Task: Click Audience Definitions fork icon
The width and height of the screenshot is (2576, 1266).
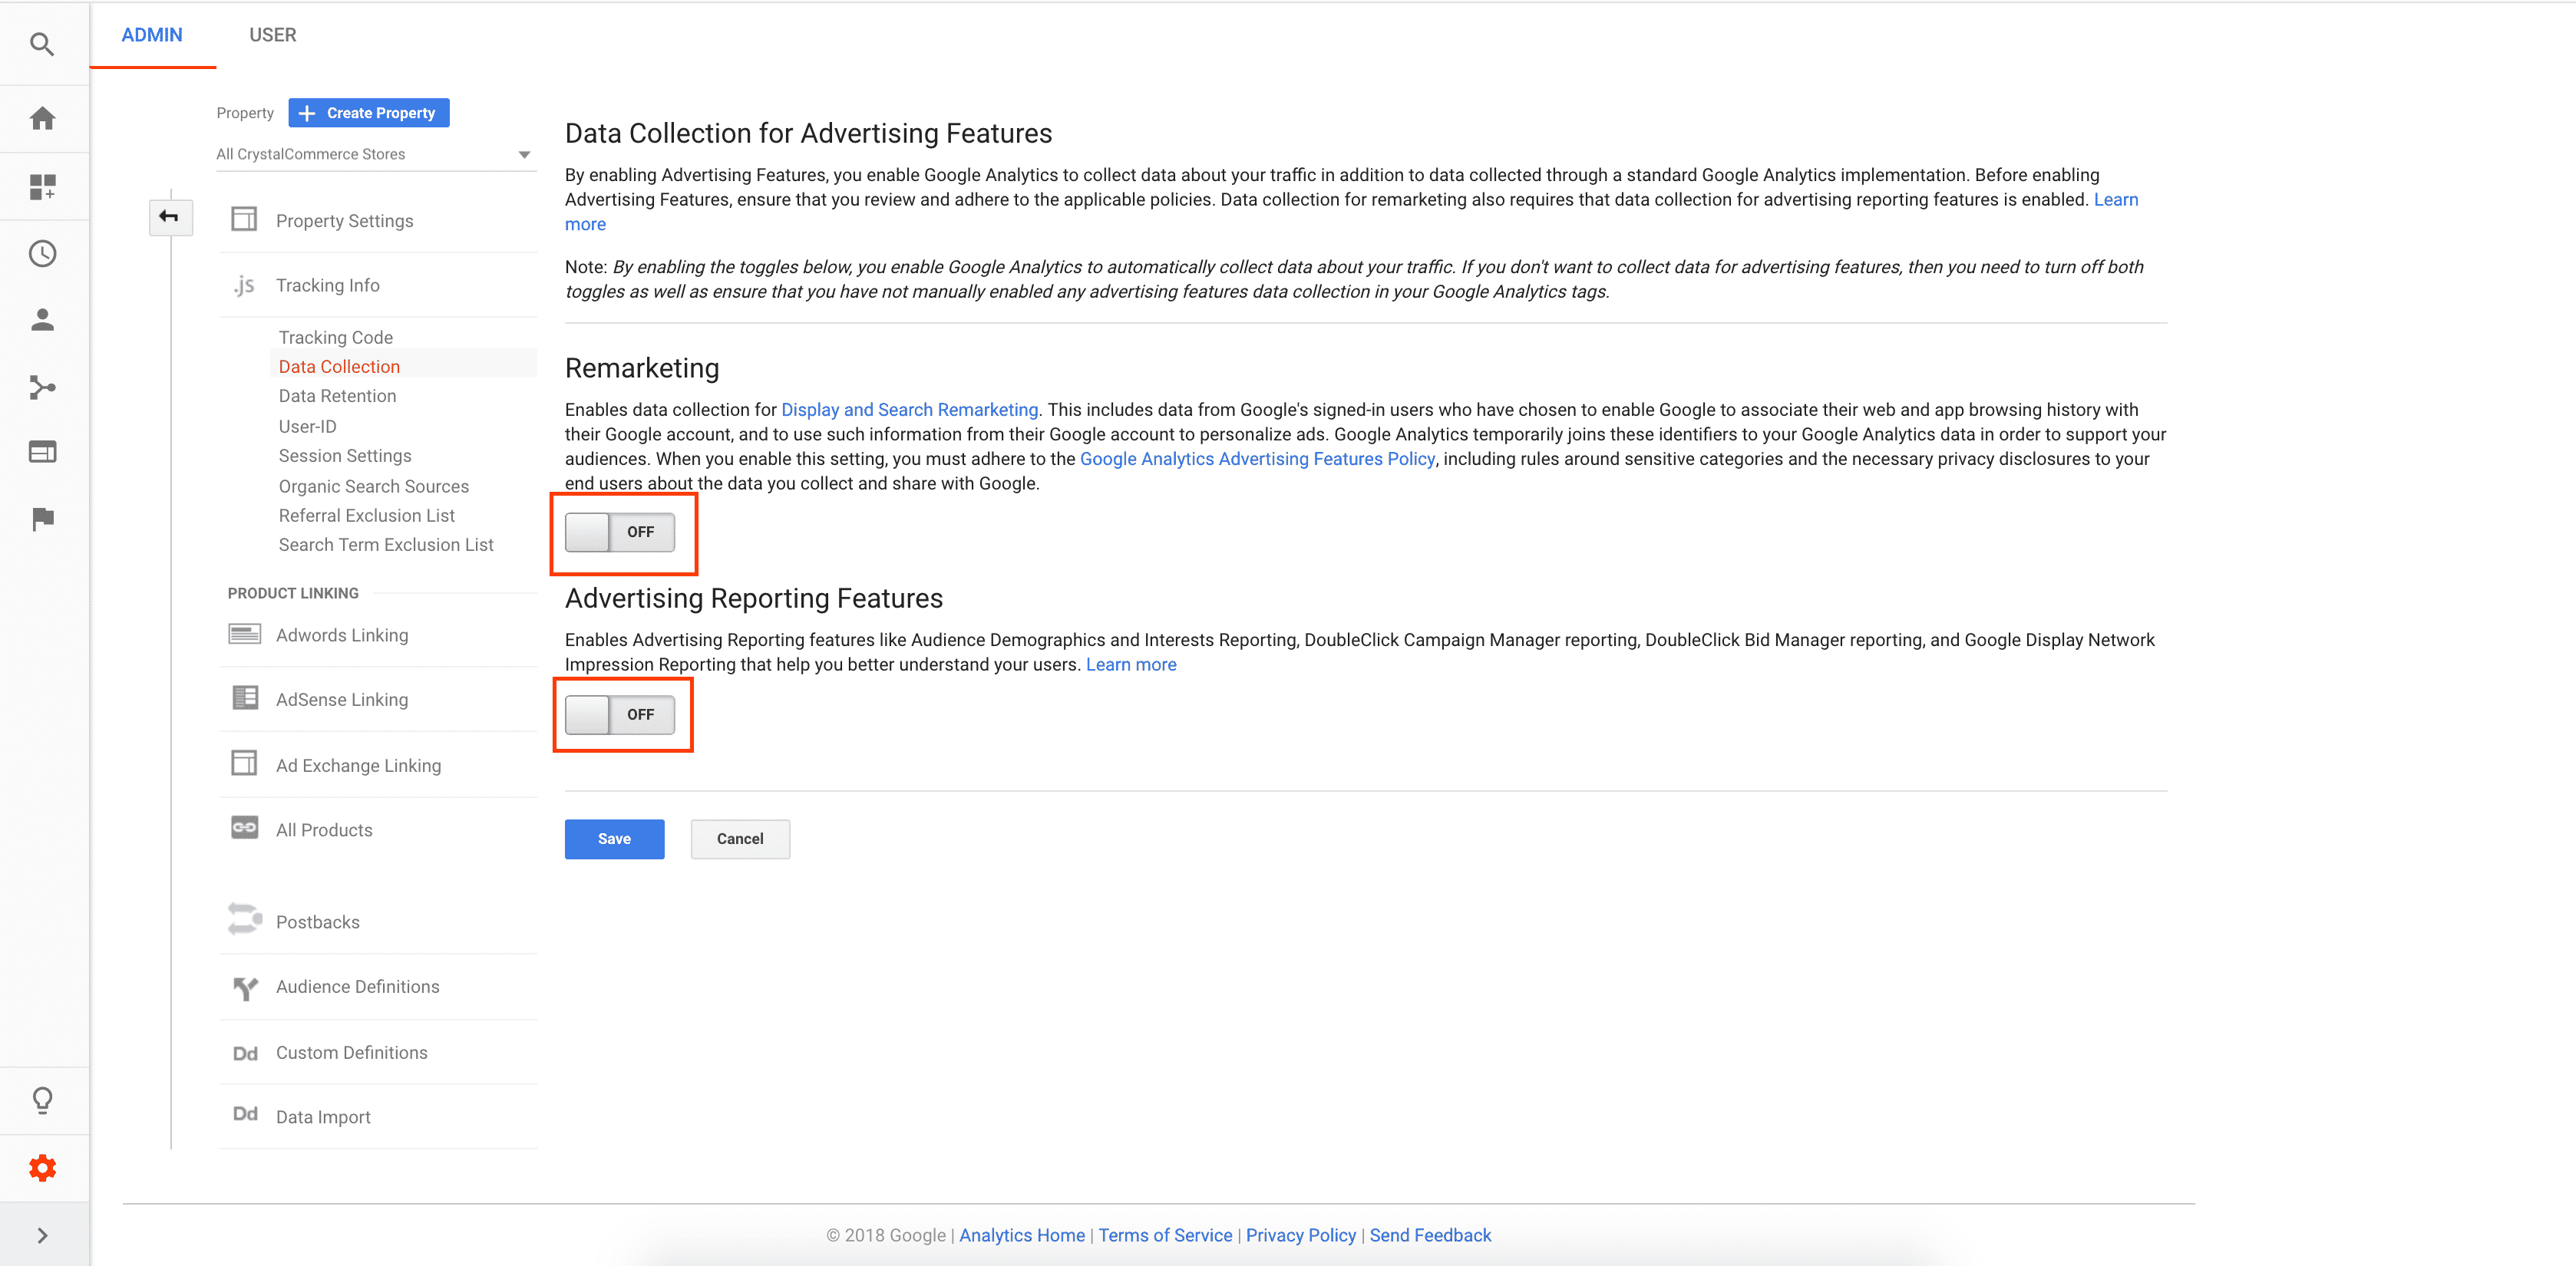Action: [244, 987]
